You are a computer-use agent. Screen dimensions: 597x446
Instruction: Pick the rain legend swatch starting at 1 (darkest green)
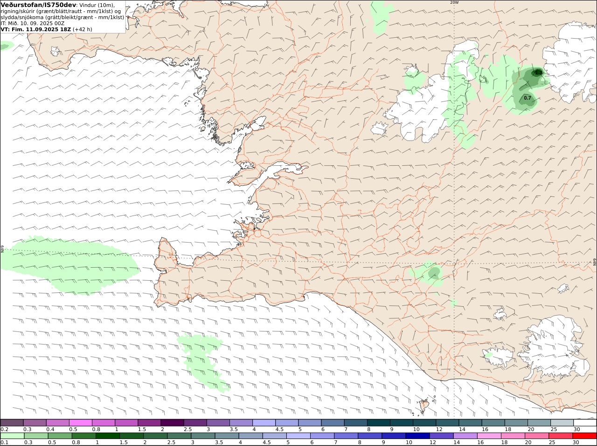tap(107, 436)
